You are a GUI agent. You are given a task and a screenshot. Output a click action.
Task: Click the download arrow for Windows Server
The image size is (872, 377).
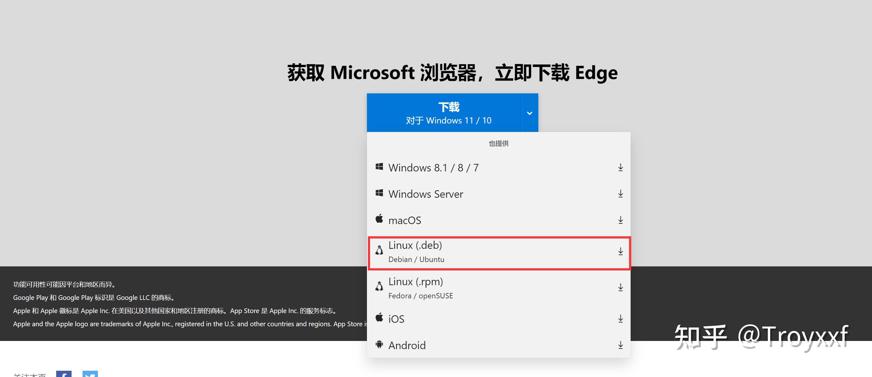[621, 194]
